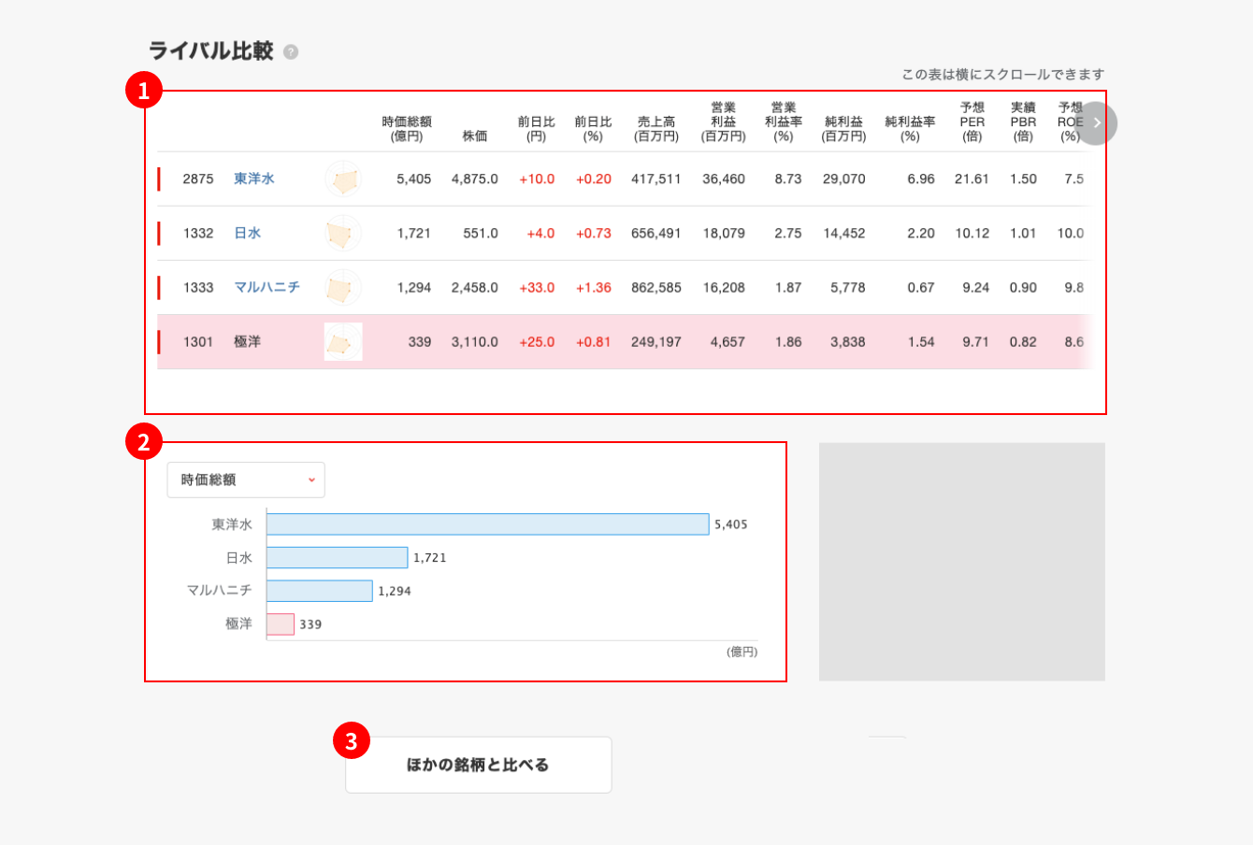Screen dimensions: 1253x845
Task: Click the マルハニチ bar in the chart
Action: click(x=320, y=591)
